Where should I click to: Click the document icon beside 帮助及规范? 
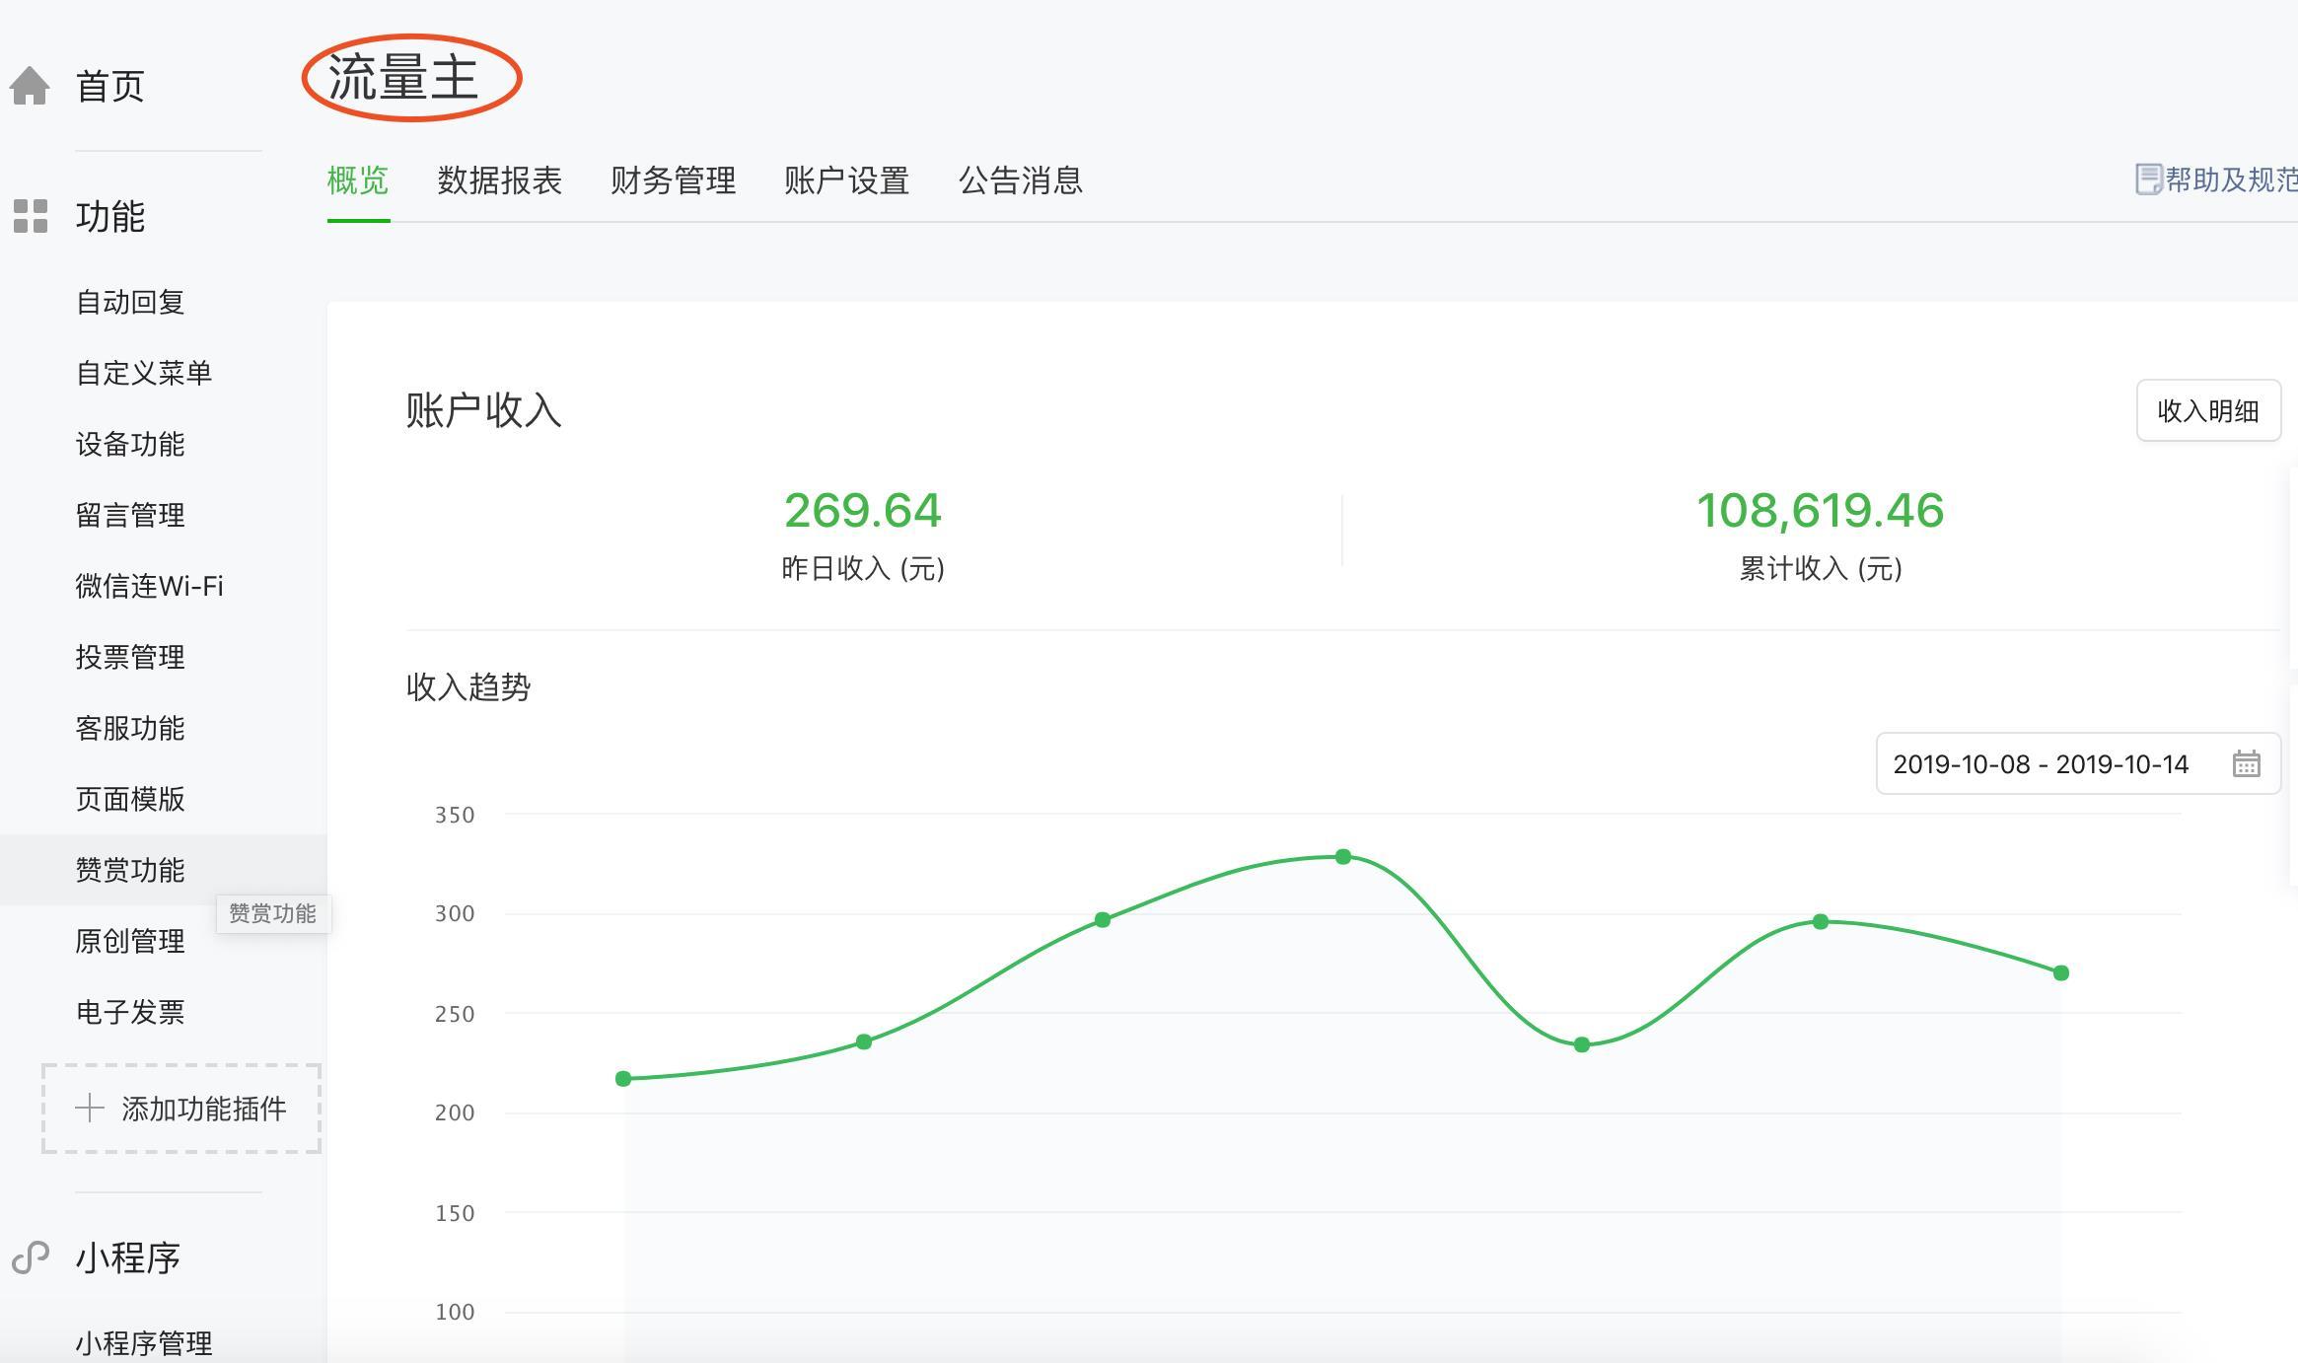2148,179
